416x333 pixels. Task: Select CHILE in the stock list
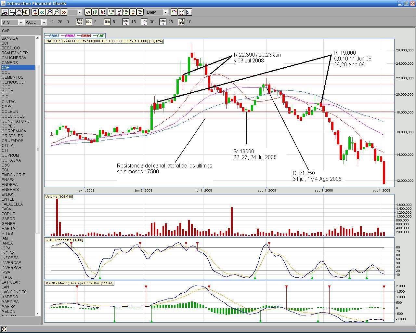click(x=18, y=92)
